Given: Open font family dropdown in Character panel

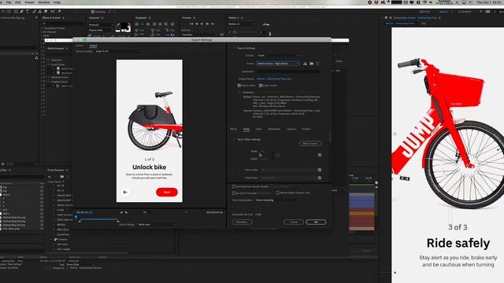Looking at the screenshot, I should coord(101,24).
